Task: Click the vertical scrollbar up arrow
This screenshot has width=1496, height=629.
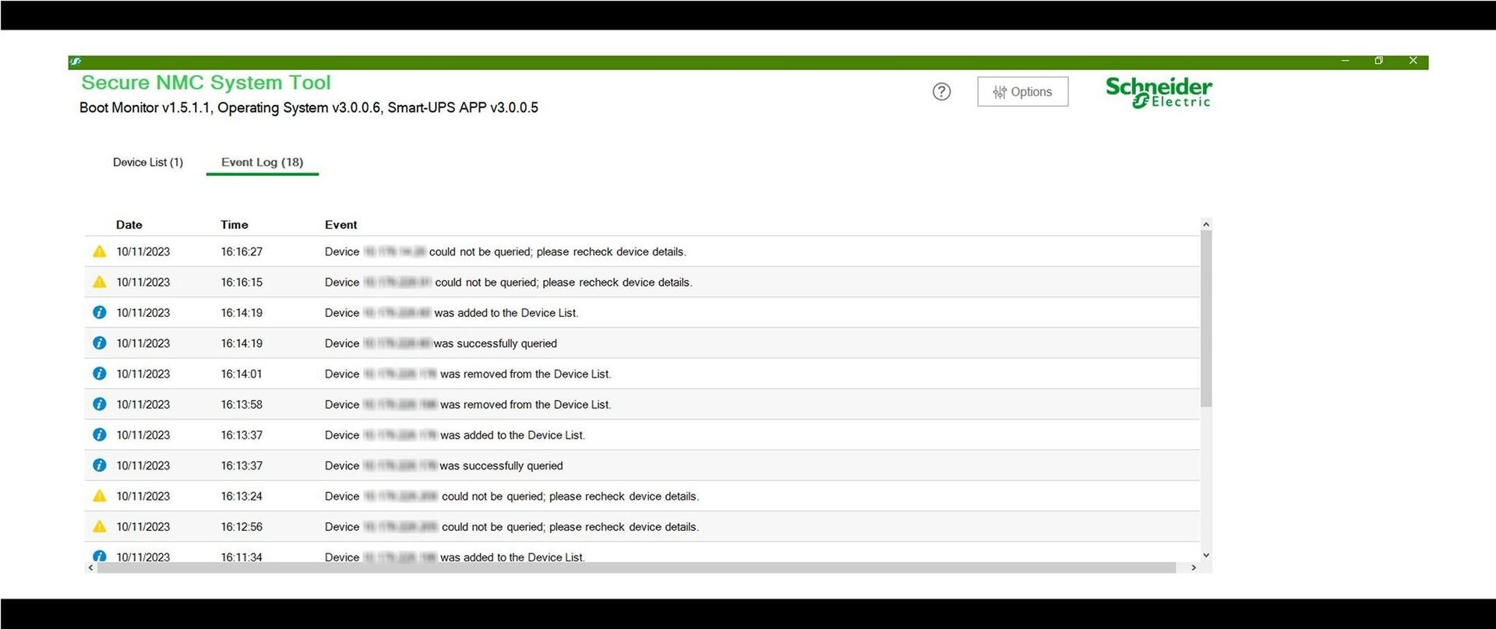Action: click(x=1206, y=224)
